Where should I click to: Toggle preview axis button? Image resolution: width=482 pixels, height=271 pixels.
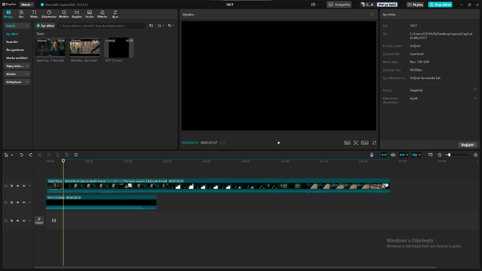(x=415, y=155)
